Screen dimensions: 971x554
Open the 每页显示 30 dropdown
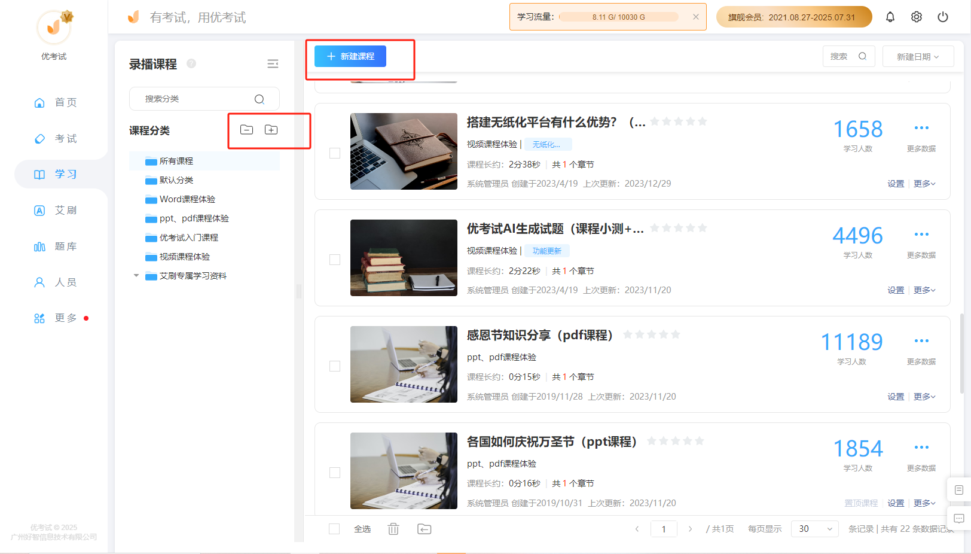pos(814,529)
